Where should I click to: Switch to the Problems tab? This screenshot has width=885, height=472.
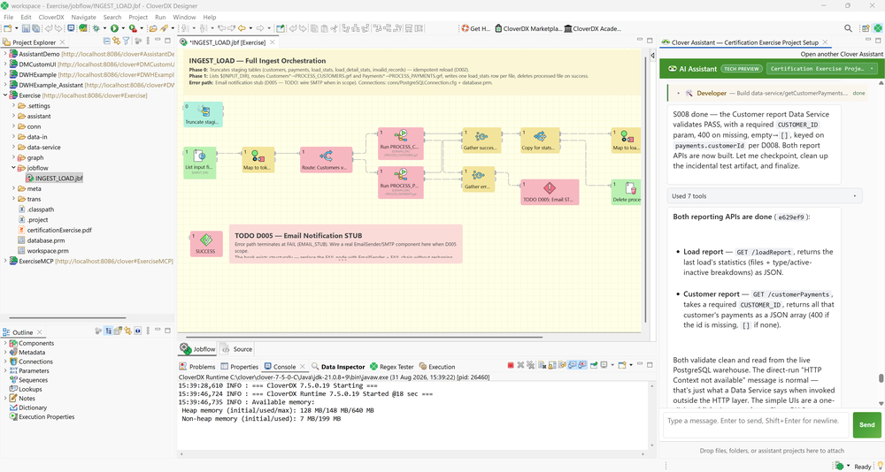(x=197, y=367)
